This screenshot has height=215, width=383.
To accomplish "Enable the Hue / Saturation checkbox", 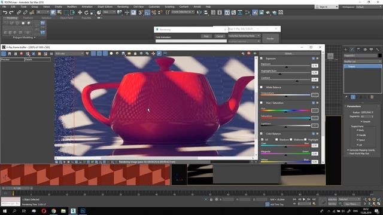I will click(262, 103).
